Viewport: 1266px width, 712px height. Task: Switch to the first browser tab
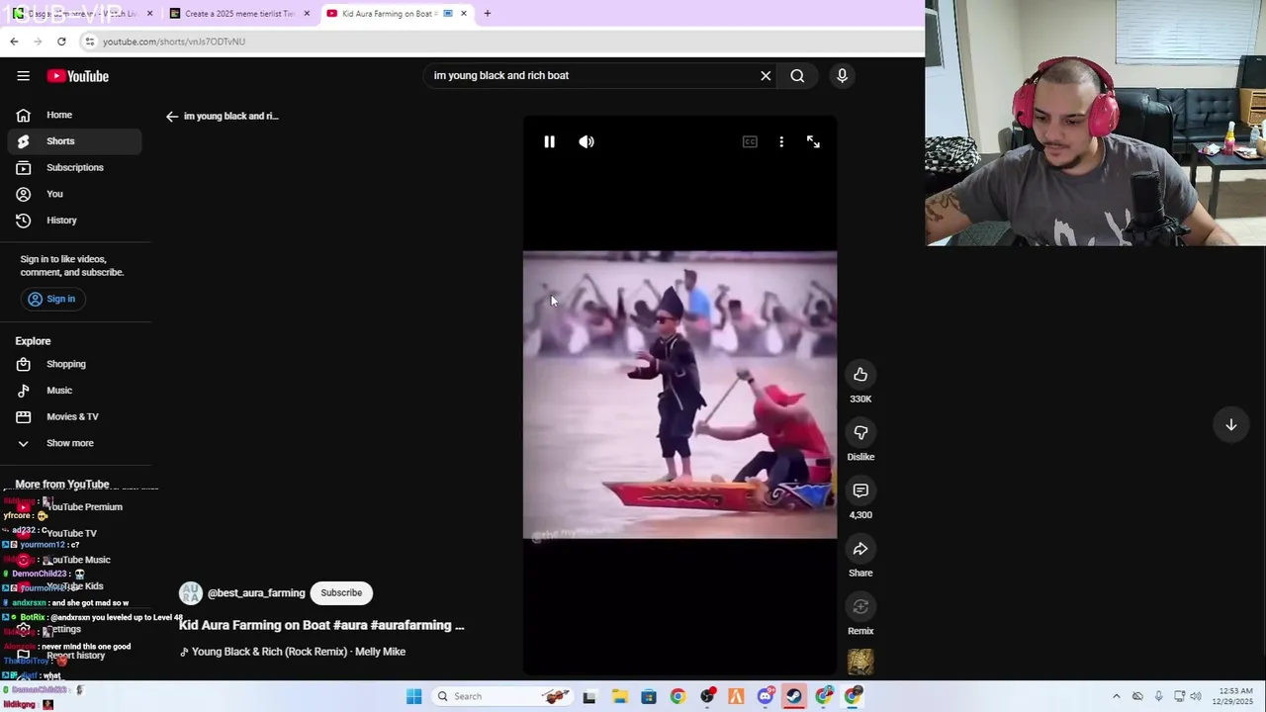[x=81, y=14]
